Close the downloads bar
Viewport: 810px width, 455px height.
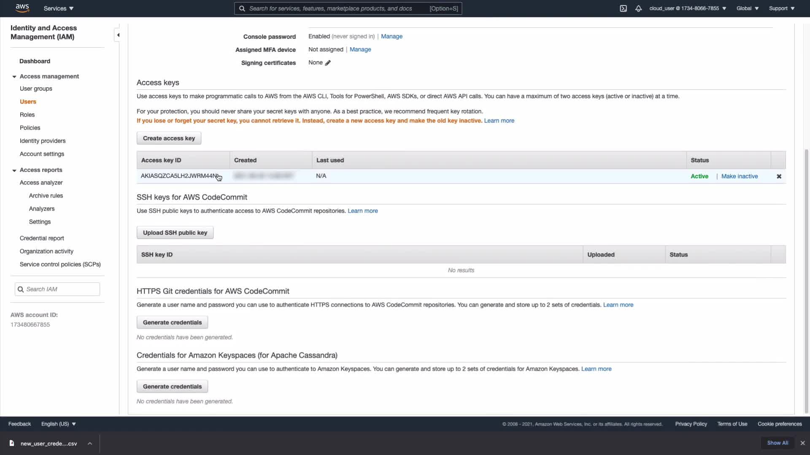tap(802, 443)
